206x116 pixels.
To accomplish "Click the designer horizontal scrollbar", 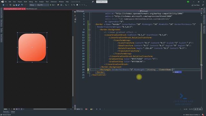I will click(50, 109).
